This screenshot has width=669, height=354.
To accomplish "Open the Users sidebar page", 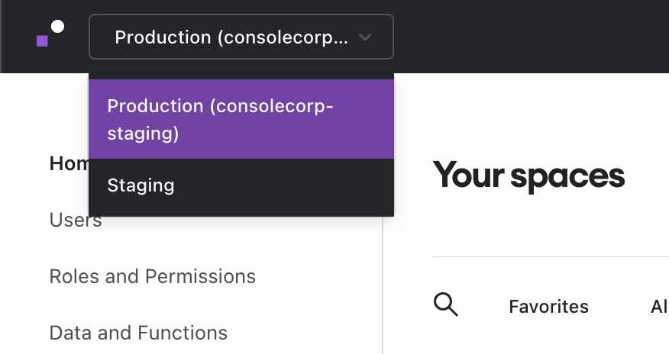I will (x=76, y=220).
